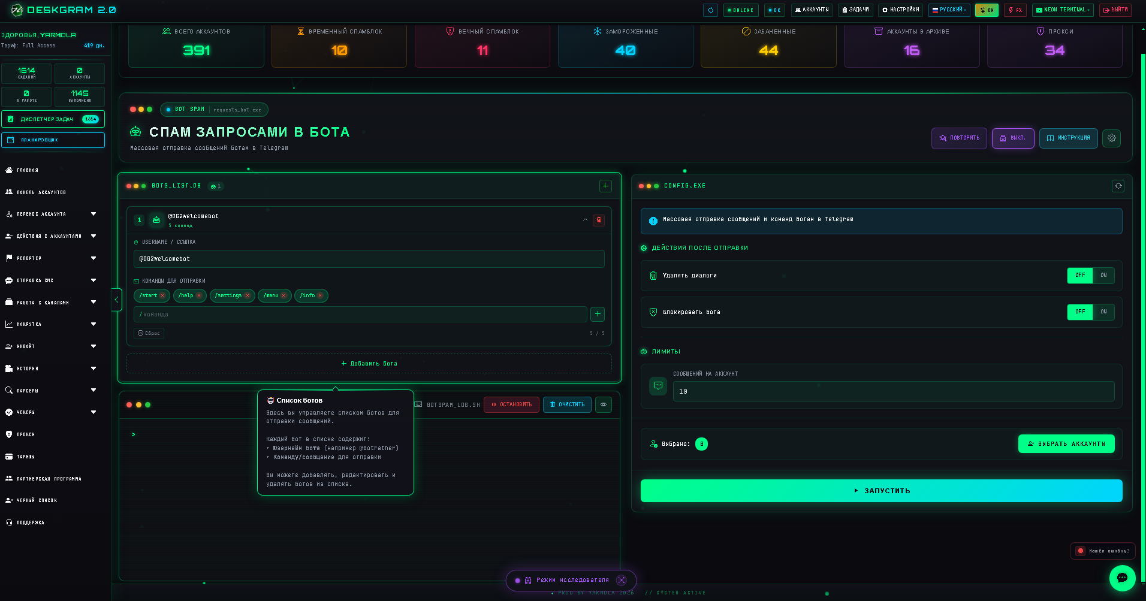Image resolution: width=1146 pixels, height=601 pixels.
Task: Click the refresh icon in top bar
Action: tap(710, 10)
